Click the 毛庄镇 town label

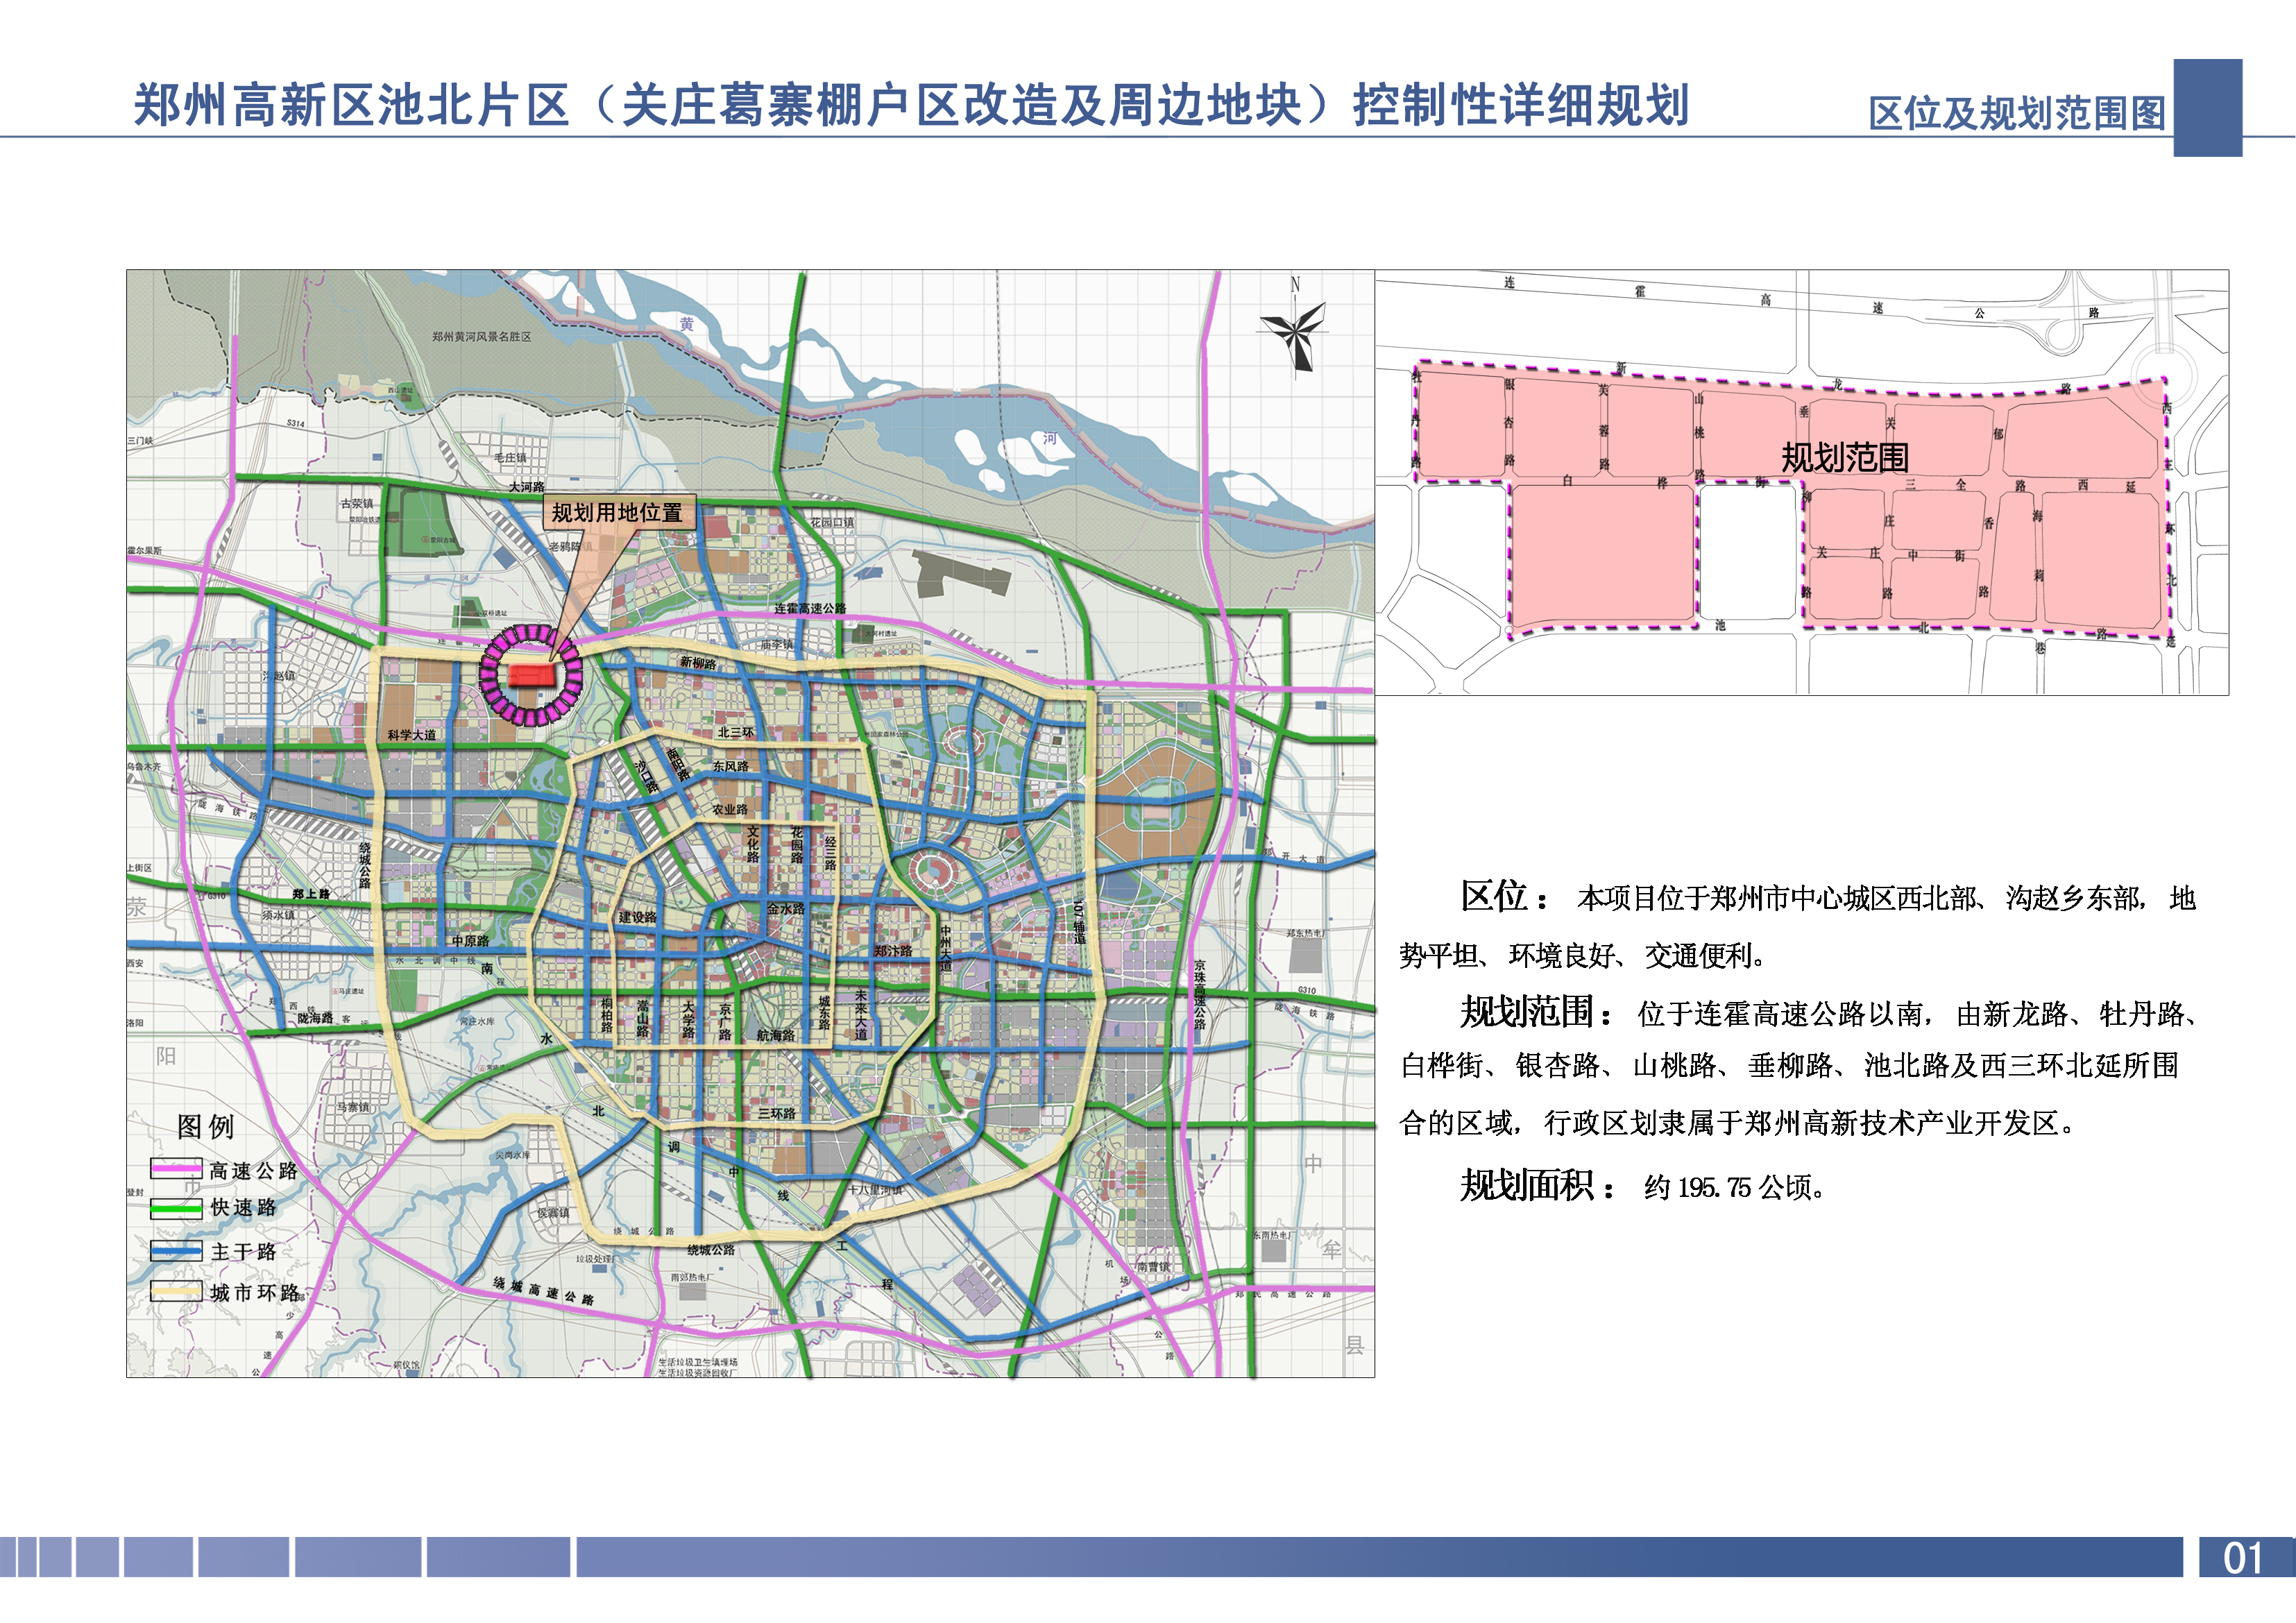[x=510, y=458]
